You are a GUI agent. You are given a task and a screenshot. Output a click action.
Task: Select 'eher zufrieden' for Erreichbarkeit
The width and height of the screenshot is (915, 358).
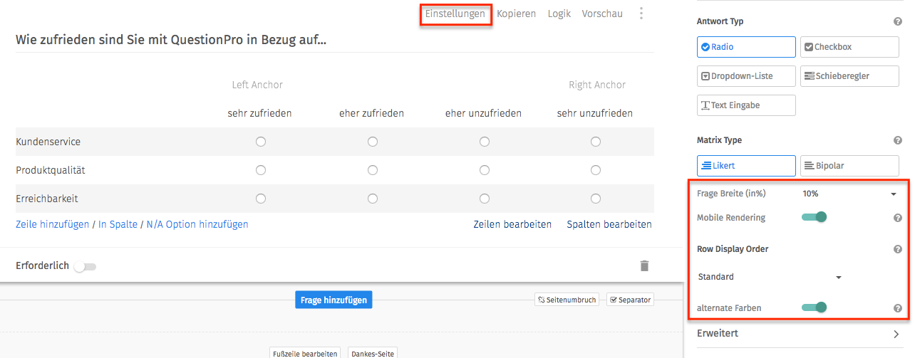point(373,199)
